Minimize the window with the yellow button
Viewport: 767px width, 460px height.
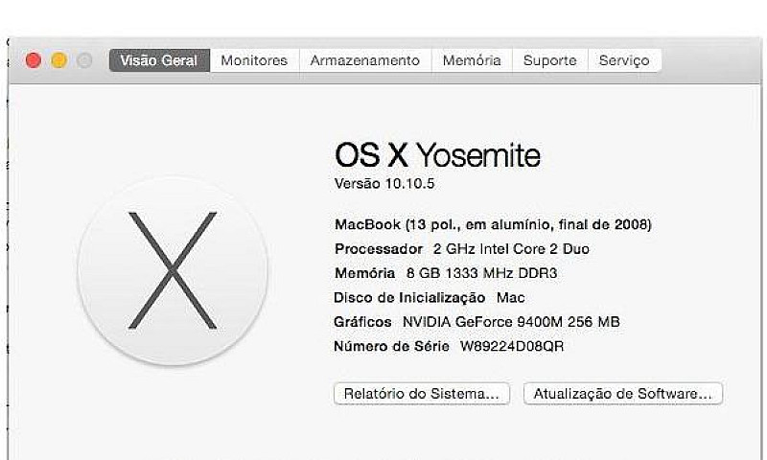coord(59,60)
